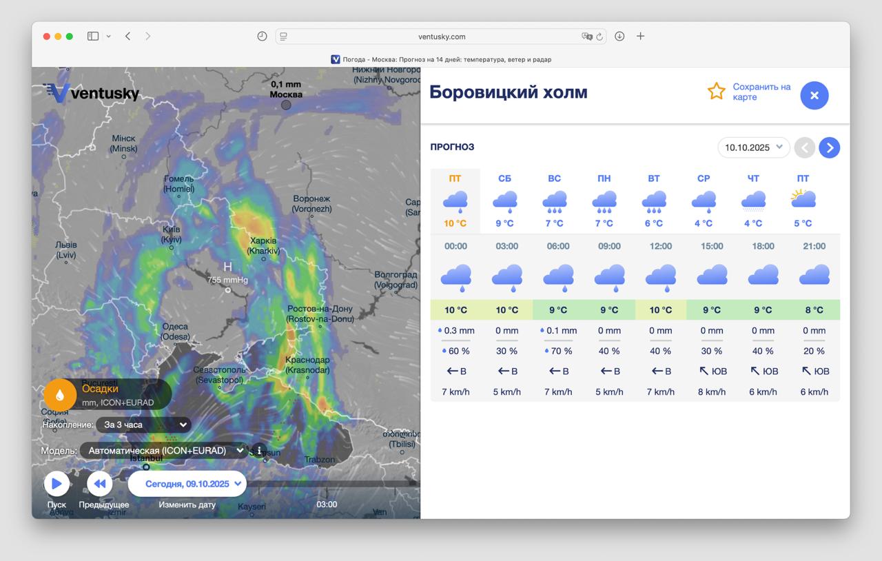Click the Предыдущее rewind button
This screenshot has width=882, height=561.
click(99, 483)
